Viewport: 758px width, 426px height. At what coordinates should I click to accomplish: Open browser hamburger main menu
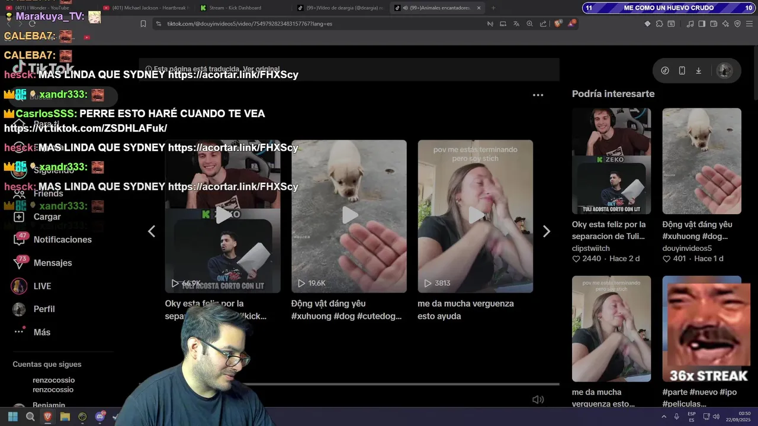[749, 24]
